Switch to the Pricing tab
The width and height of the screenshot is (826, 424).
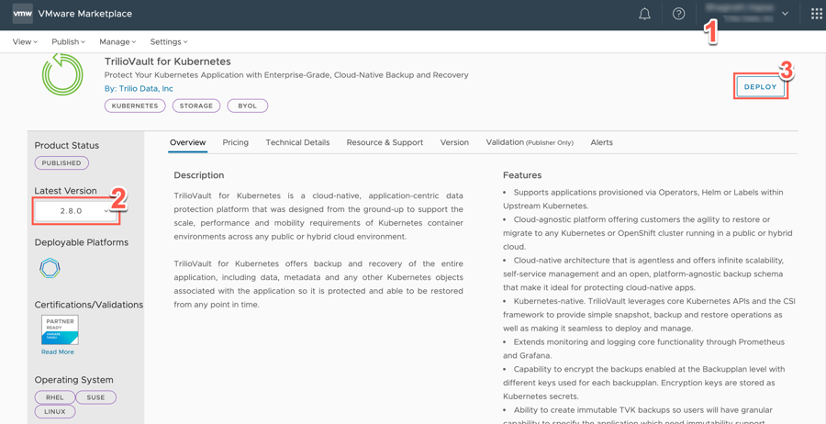pos(235,143)
